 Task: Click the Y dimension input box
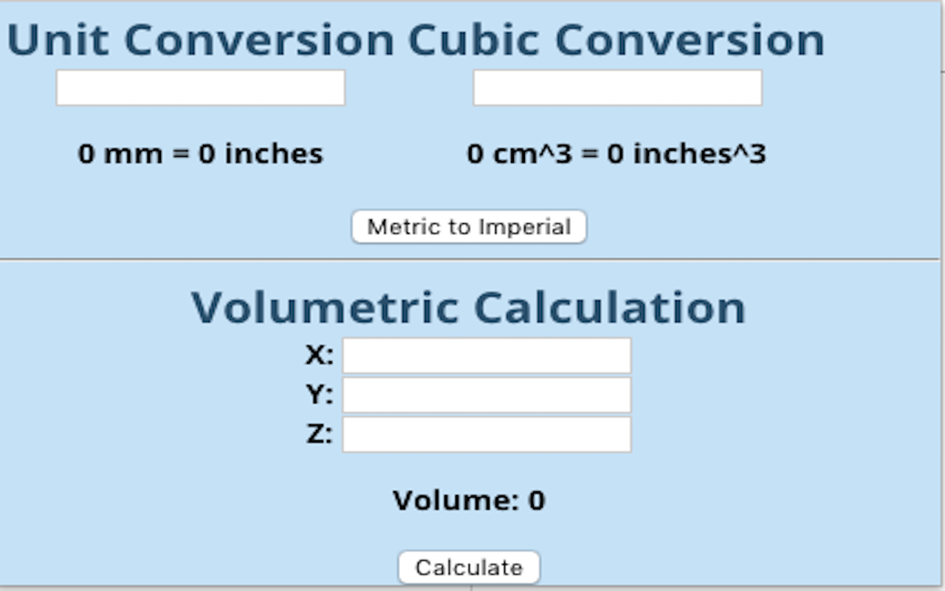[485, 394]
